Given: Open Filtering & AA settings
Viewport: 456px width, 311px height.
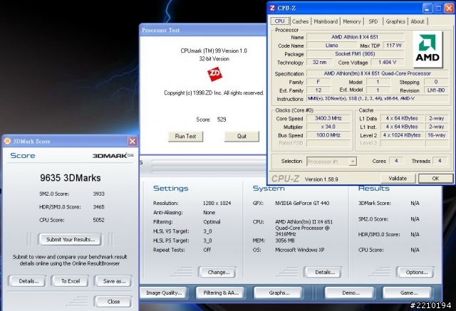Looking at the screenshot, I should [221, 293].
